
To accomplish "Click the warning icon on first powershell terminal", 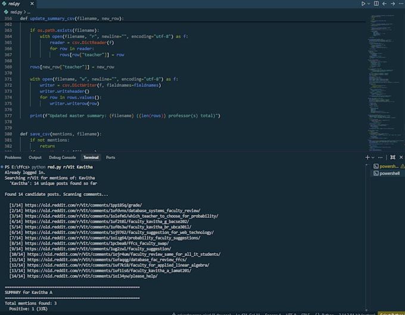I will point(403,166).
